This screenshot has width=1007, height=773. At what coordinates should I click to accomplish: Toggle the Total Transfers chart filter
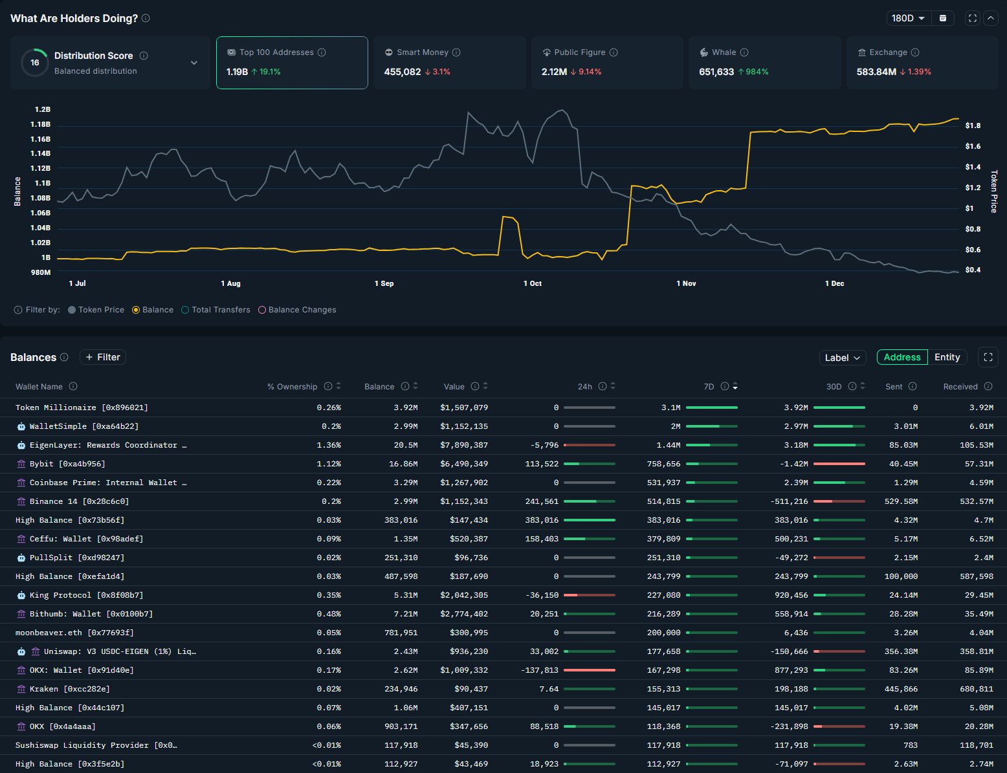[x=216, y=310]
